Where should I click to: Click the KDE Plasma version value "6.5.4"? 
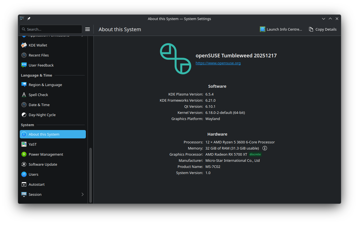point(209,94)
